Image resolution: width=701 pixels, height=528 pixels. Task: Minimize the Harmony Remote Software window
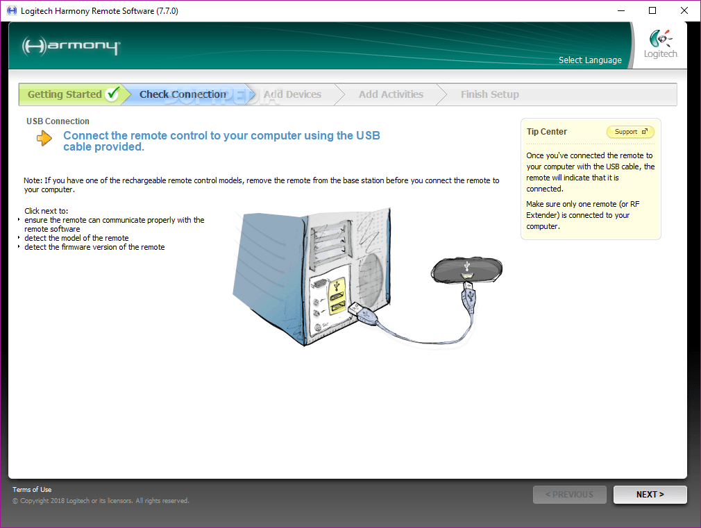coord(621,10)
